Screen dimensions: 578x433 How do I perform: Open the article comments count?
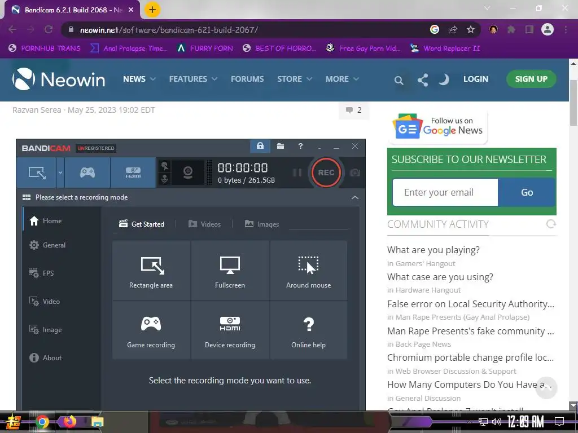[x=353, y=110]
